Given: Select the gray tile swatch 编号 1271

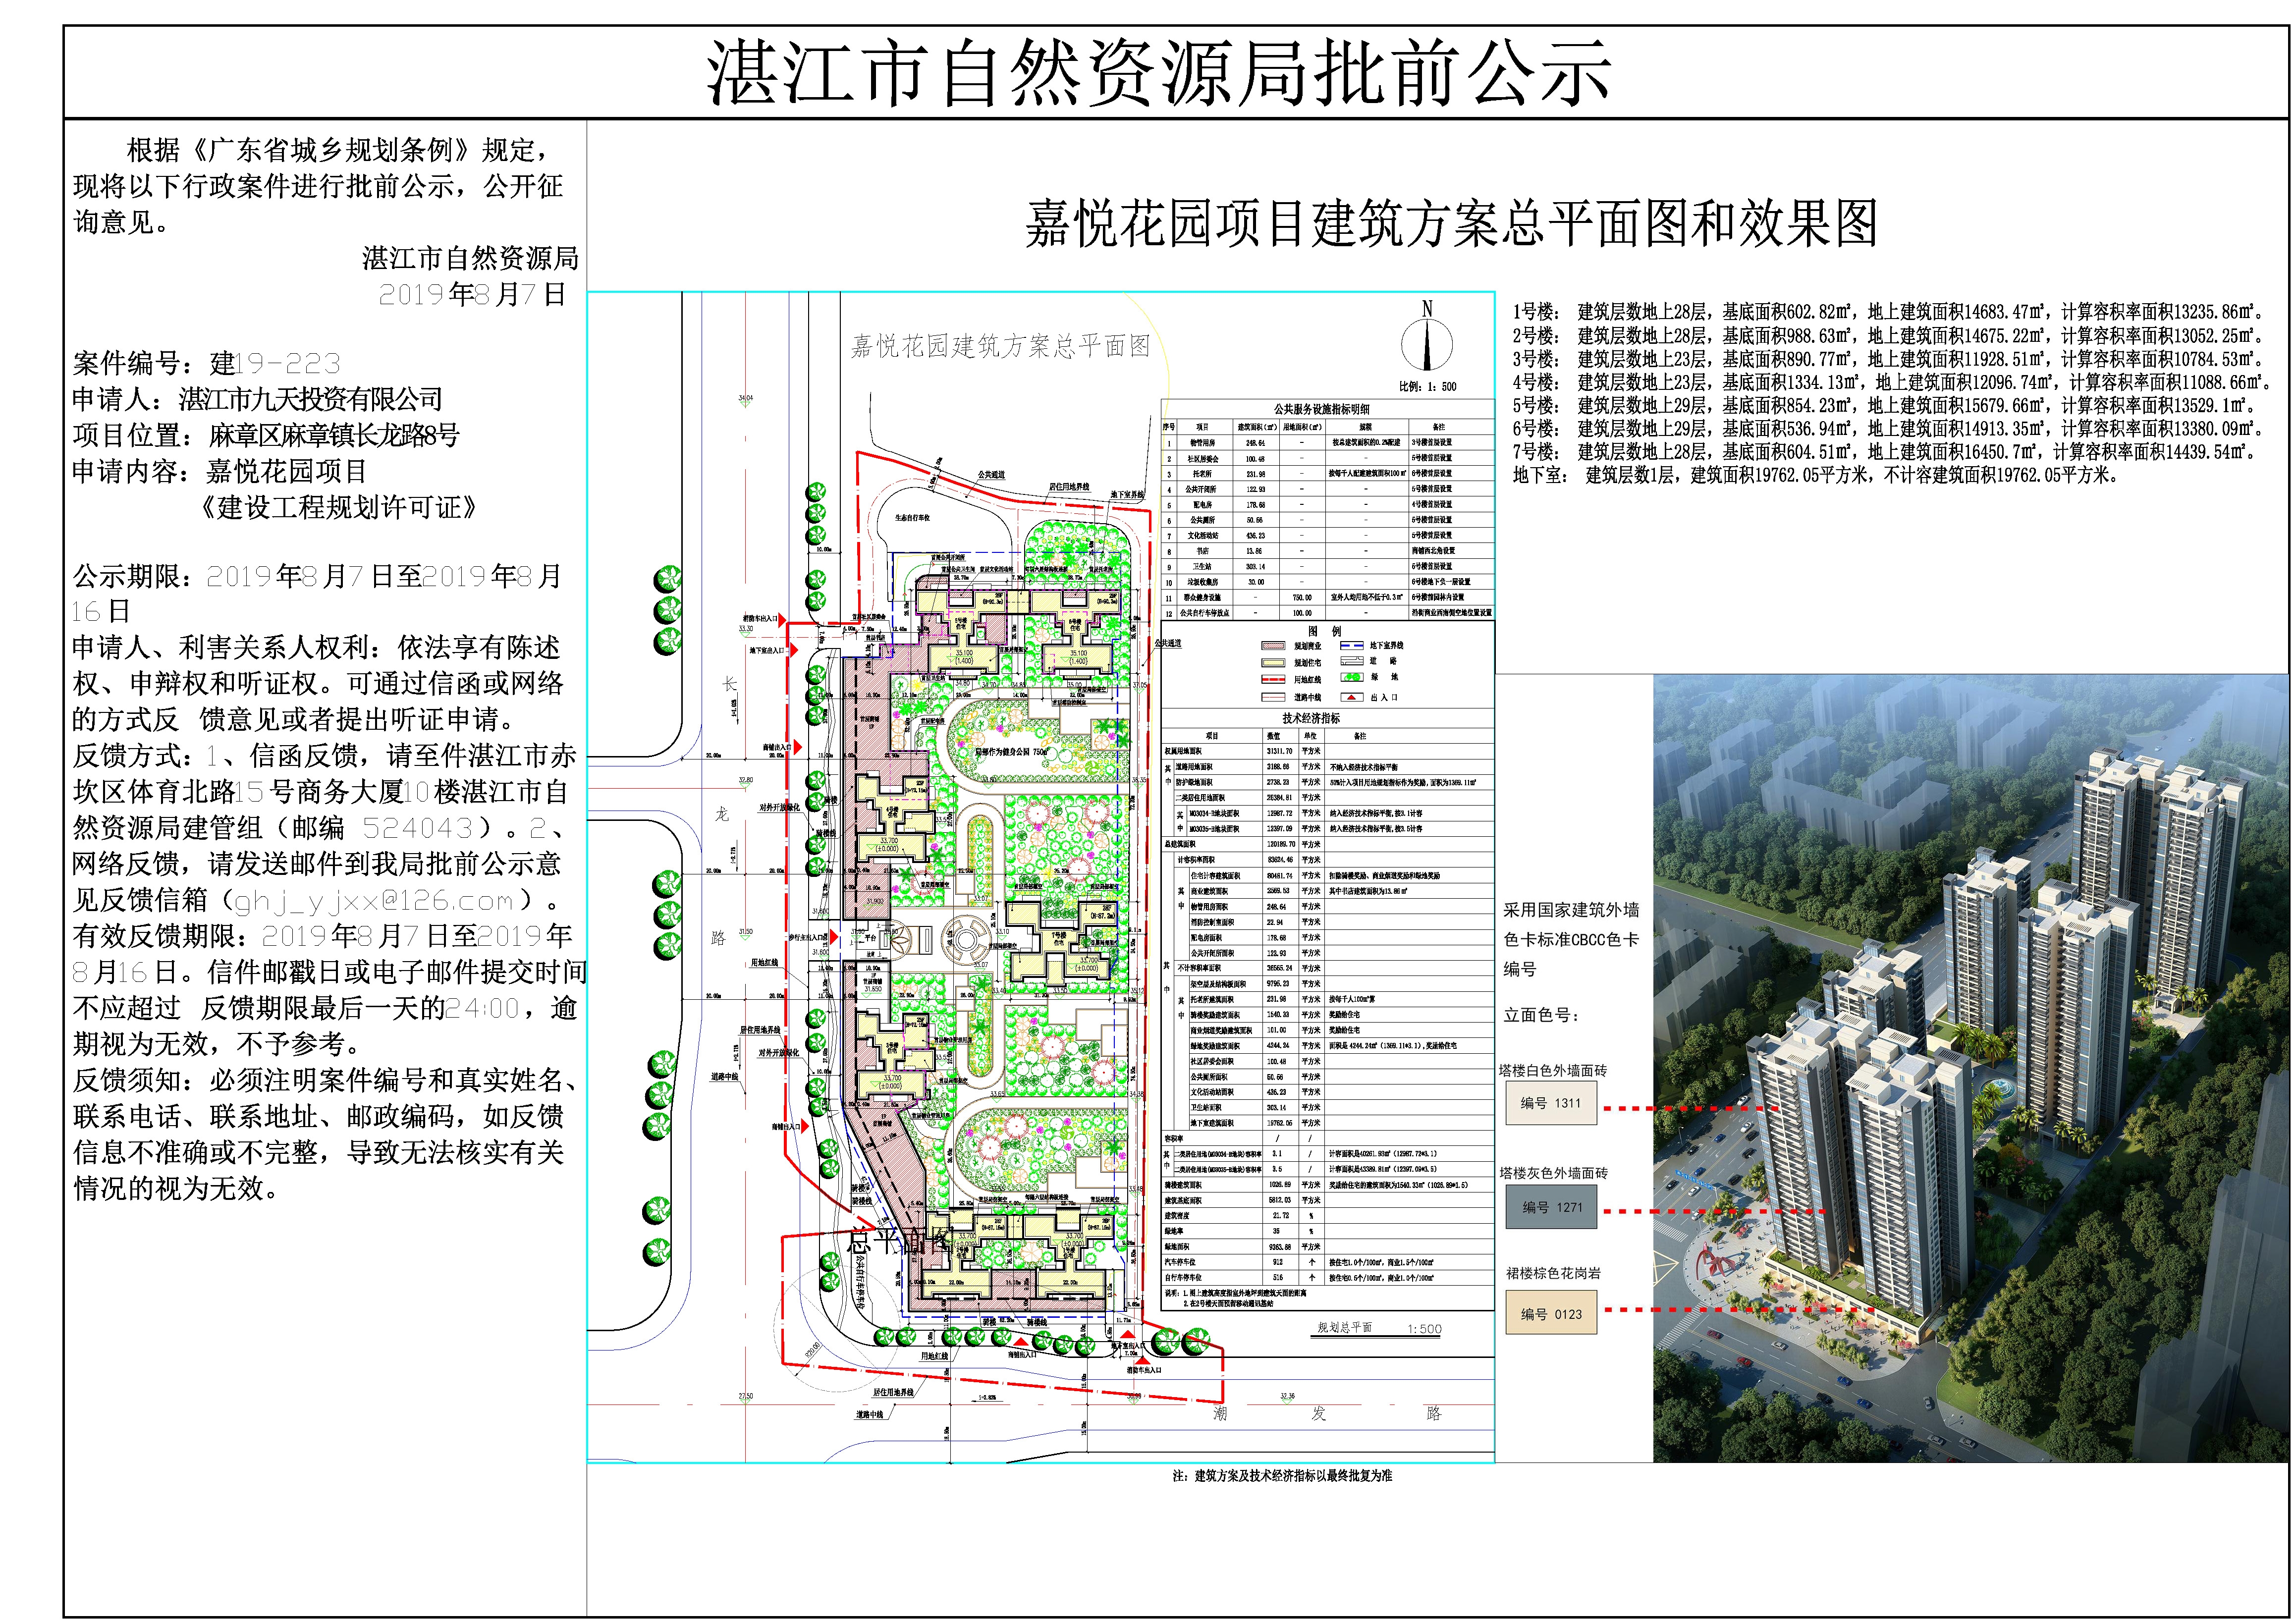Looking at the screenshot, I should tap(1551, 1208).
